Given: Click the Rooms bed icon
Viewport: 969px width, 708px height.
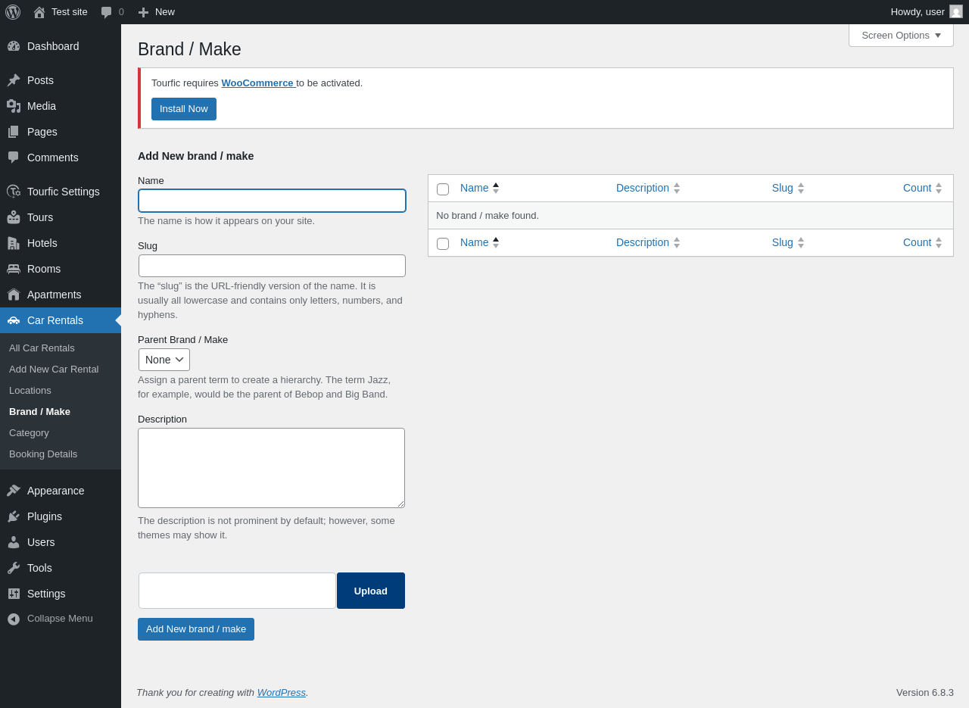Looking at the screenshot, I should coord(14,269).
